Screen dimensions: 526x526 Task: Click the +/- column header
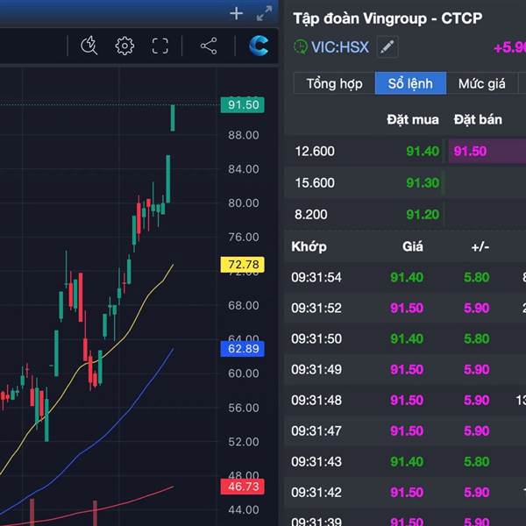point(480,247)
